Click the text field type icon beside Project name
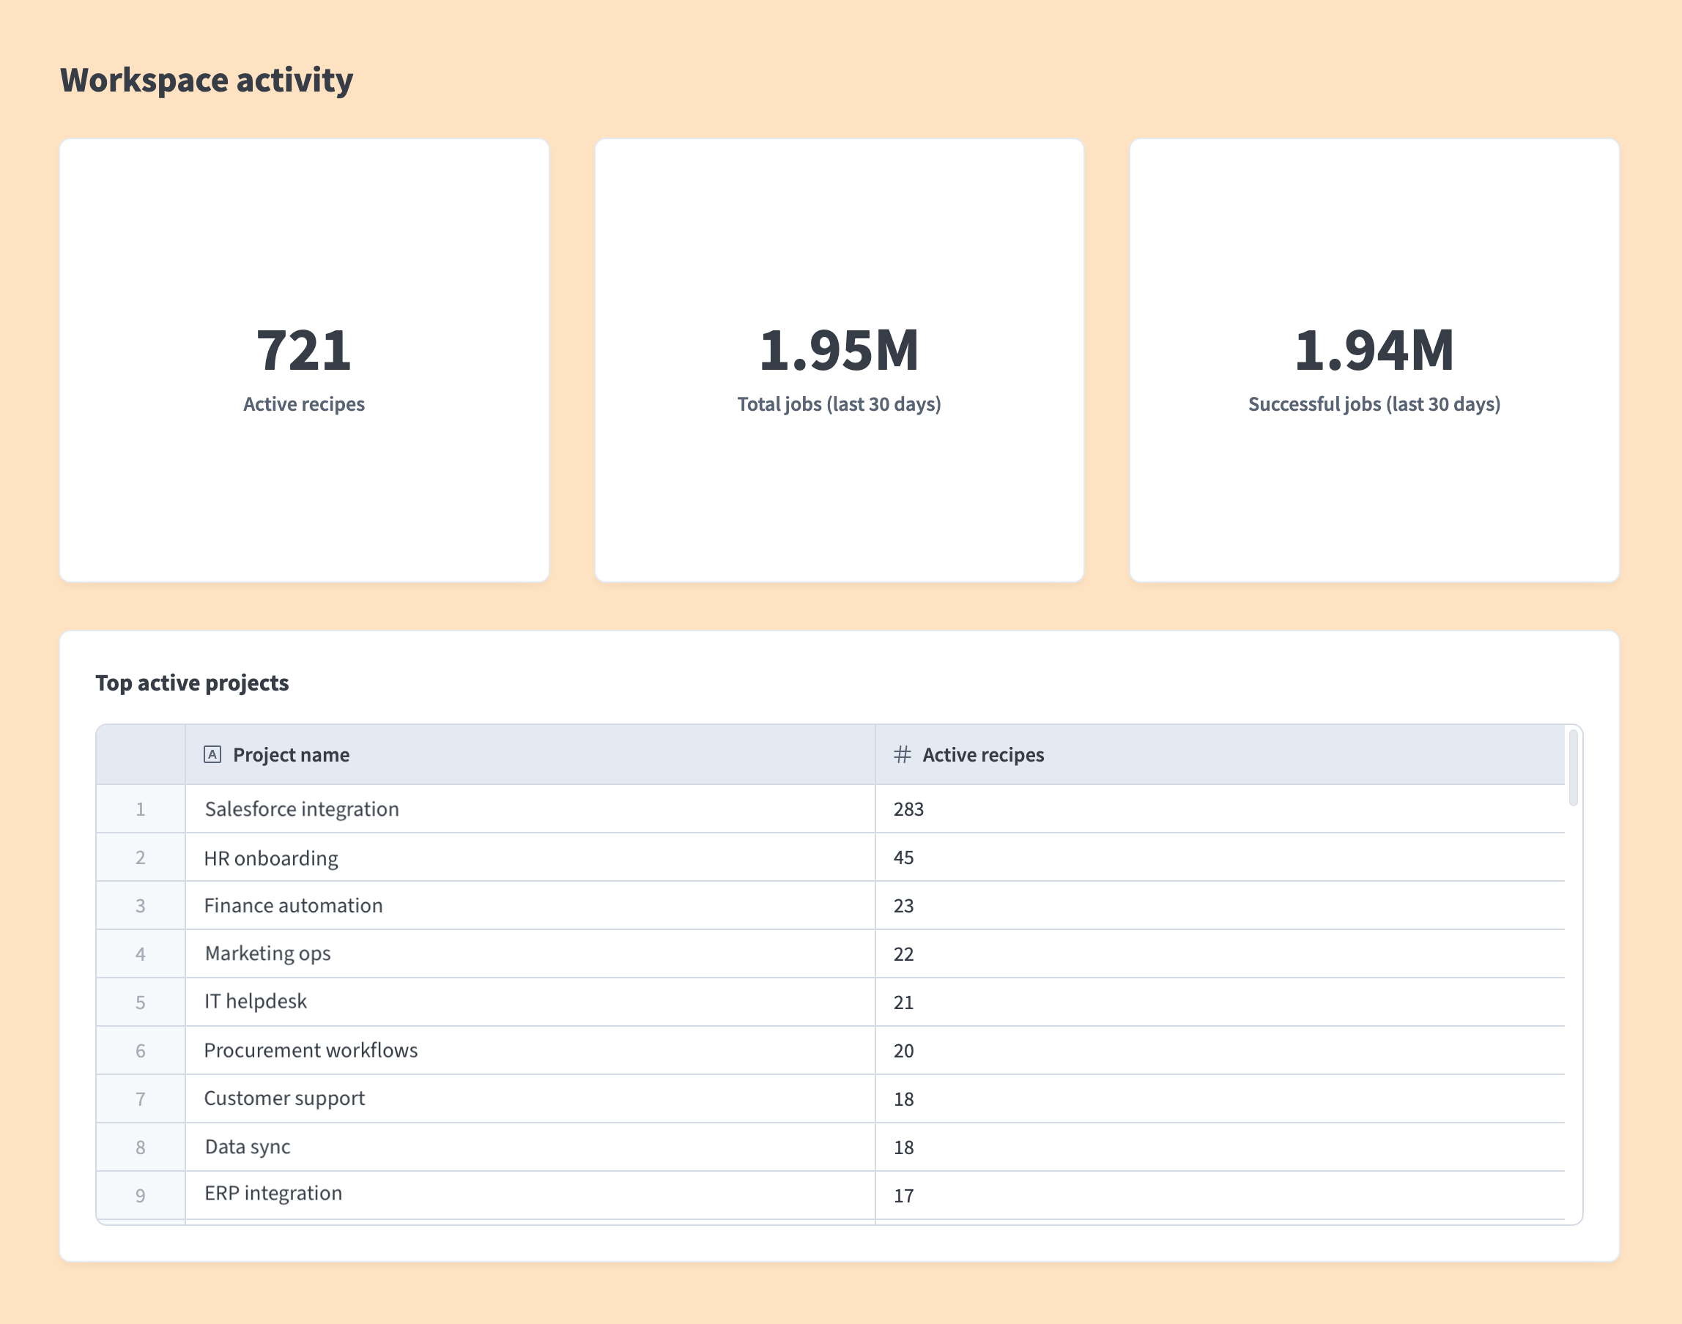 [214, 754]
